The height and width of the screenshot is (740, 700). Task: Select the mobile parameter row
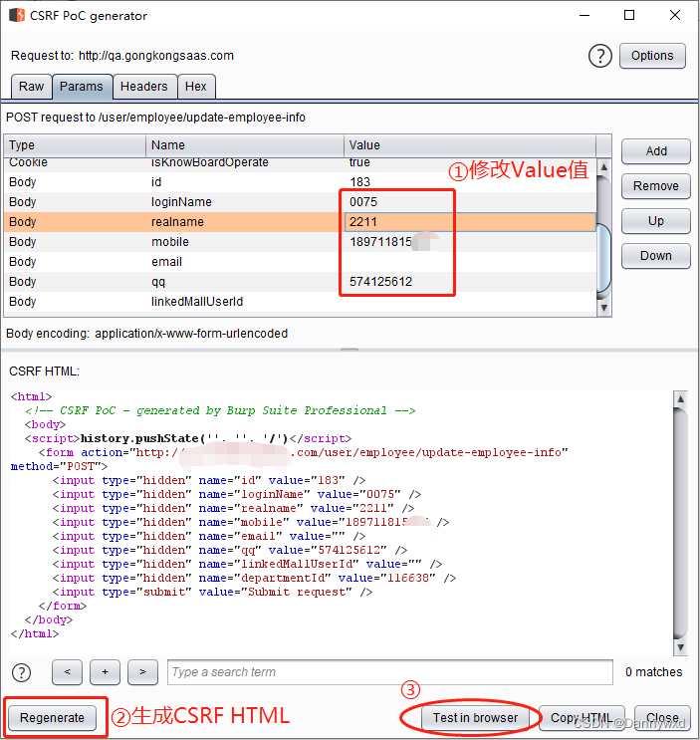pos(300,242)
